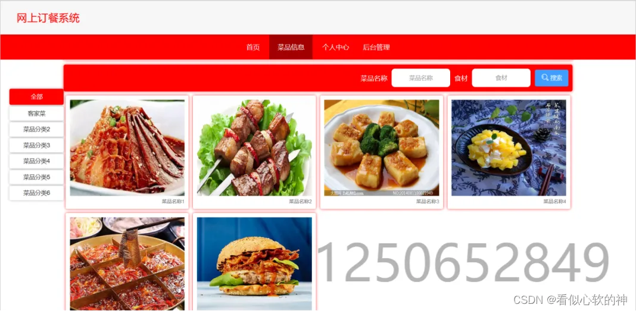Open the 后台管理 menu item
This screenshot has width=636, height=311.
click(x=376, y=47)
